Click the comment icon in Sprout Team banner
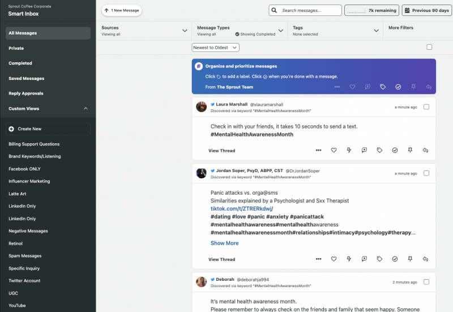 367,87
